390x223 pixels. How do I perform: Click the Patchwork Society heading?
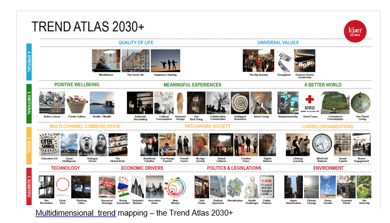(207, 127)
